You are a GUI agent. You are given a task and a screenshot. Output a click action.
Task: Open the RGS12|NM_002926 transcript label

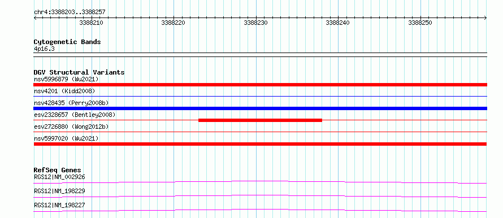59,177
